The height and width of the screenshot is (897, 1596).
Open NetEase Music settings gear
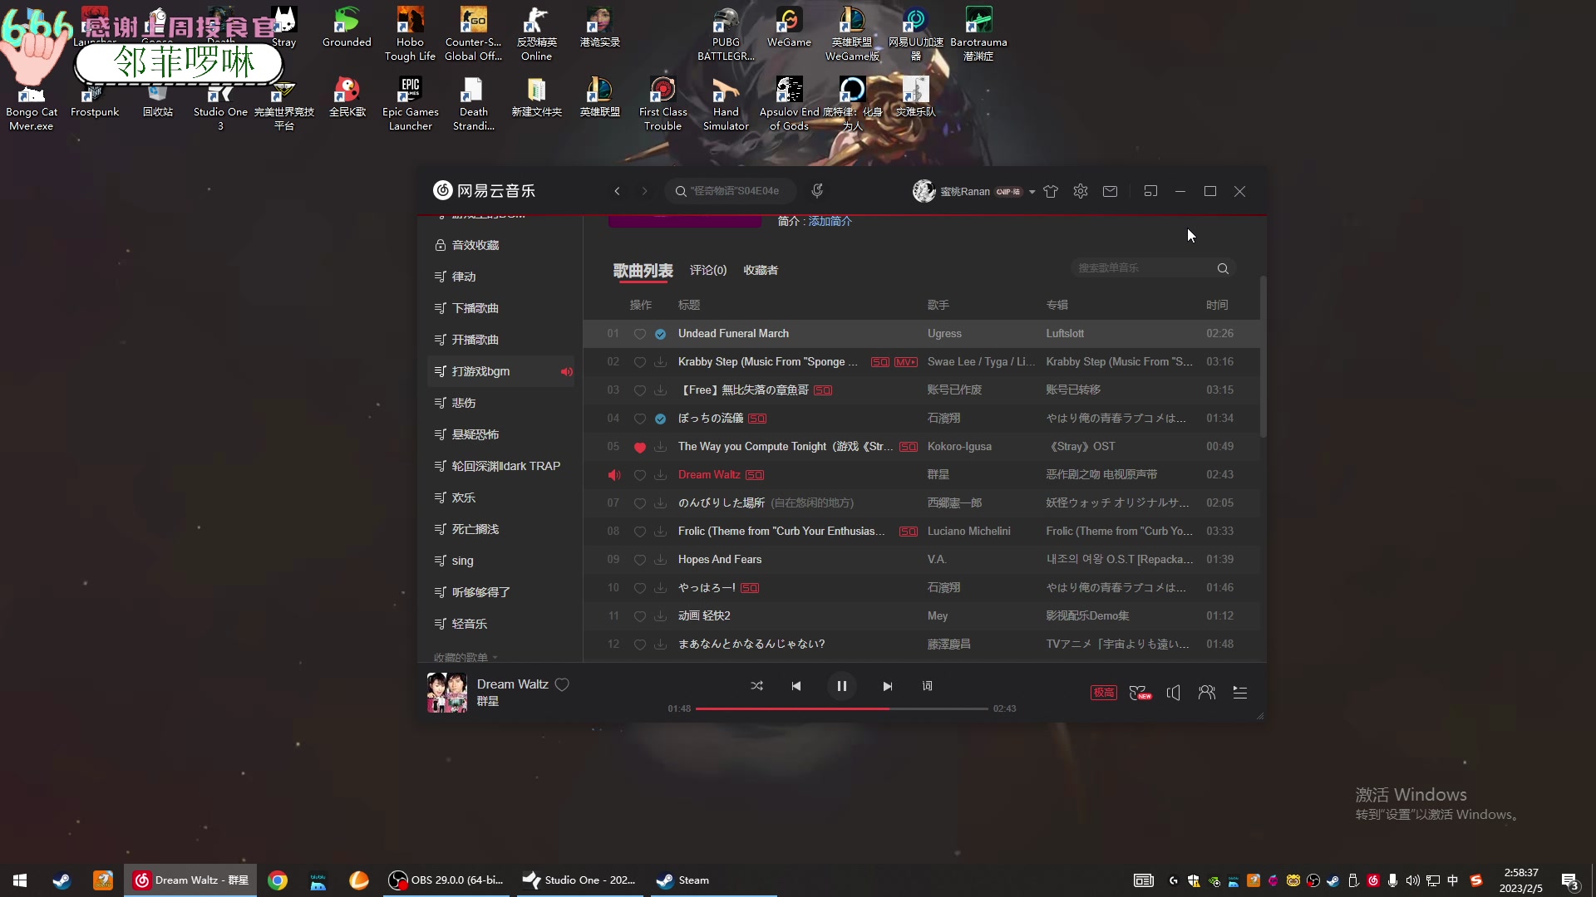pos(1081,191)
